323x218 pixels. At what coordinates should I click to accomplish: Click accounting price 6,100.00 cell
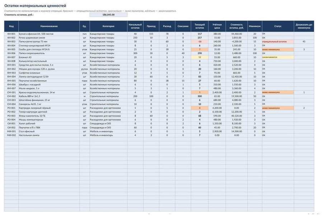[217, 112]
